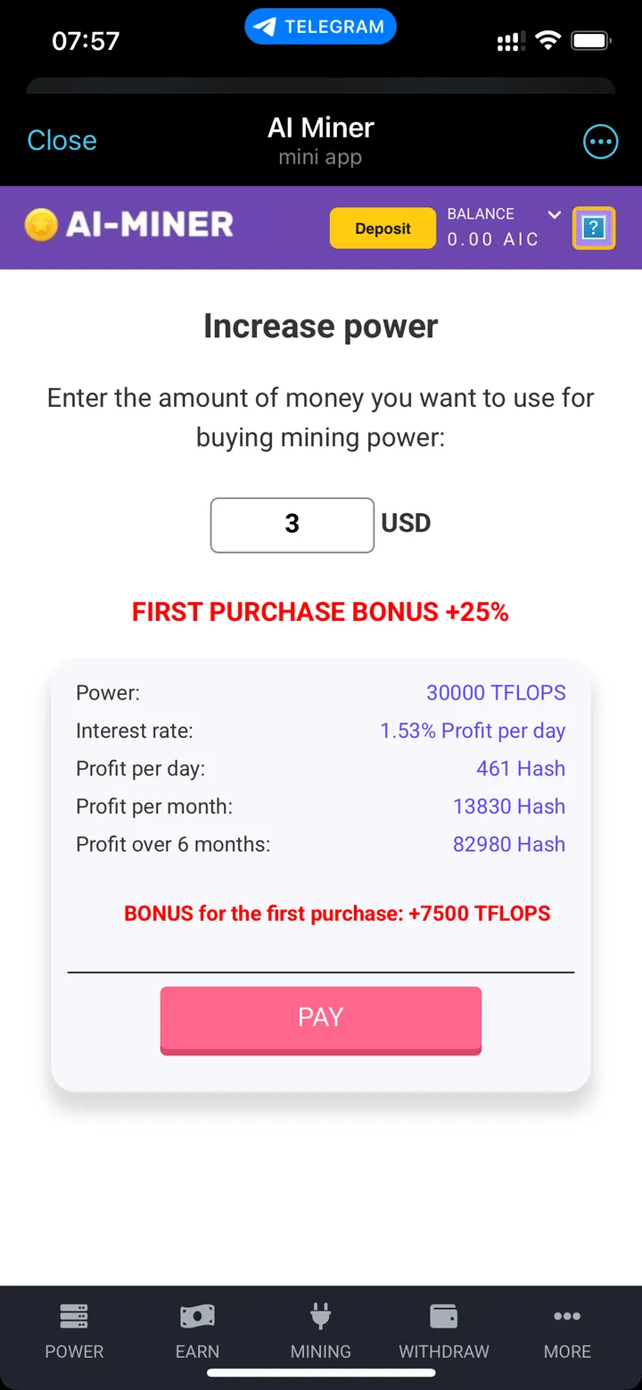Screen dimensions: 642x1390
Task: Tap the Mining plug icon
Action: 320,1317
